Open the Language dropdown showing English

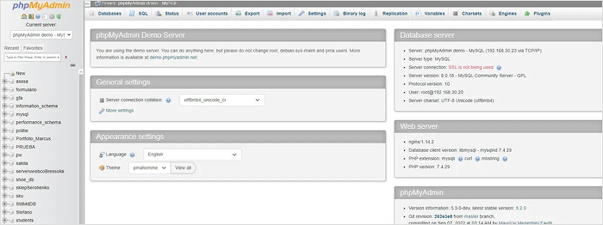[192, 155]
